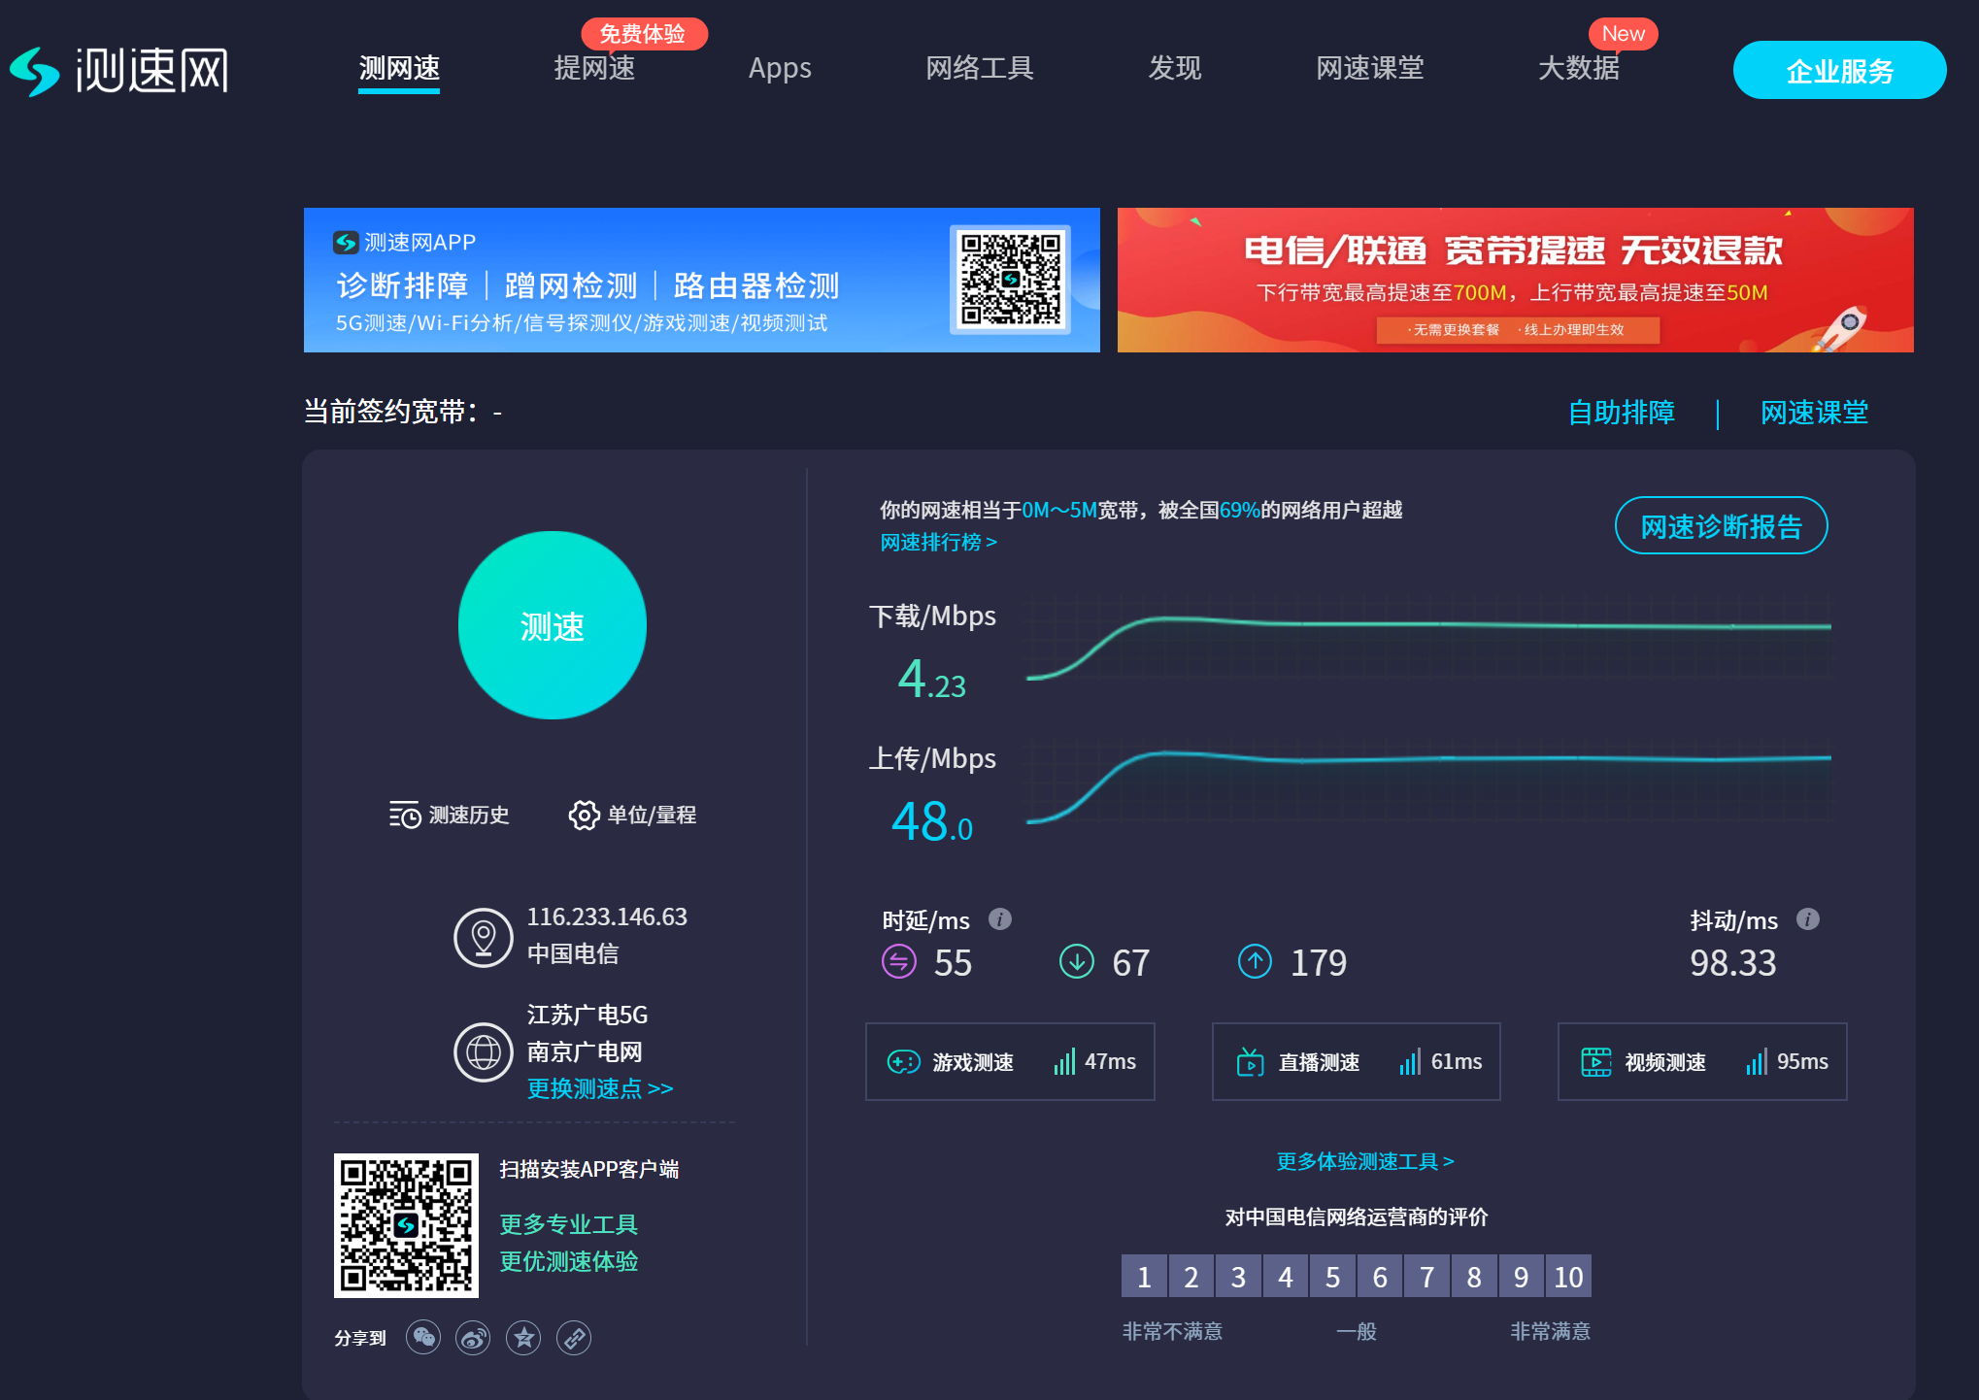This screenshot has height=1400, width=1979.
Task: Open the 测速历史 history icon
Action: pos(405,815)
